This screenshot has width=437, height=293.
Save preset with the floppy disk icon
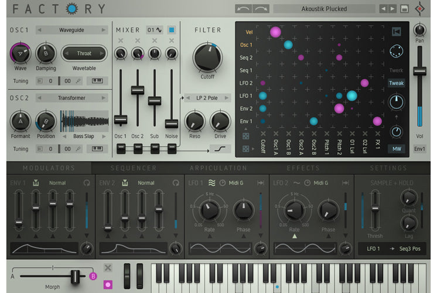404,9
